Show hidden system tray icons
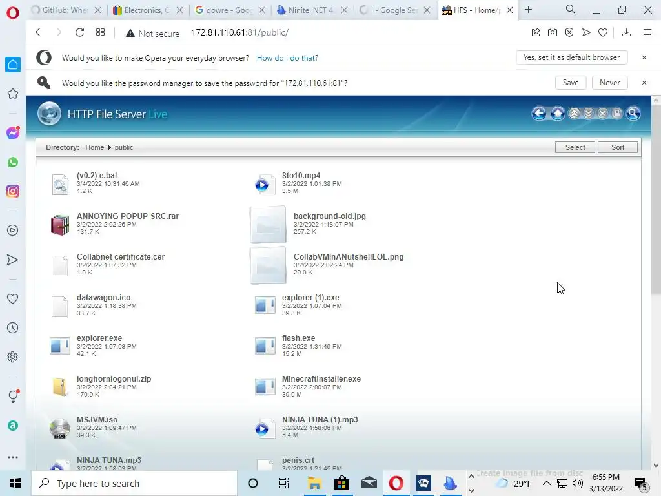 pyautogui.click(x=546, y=483)
